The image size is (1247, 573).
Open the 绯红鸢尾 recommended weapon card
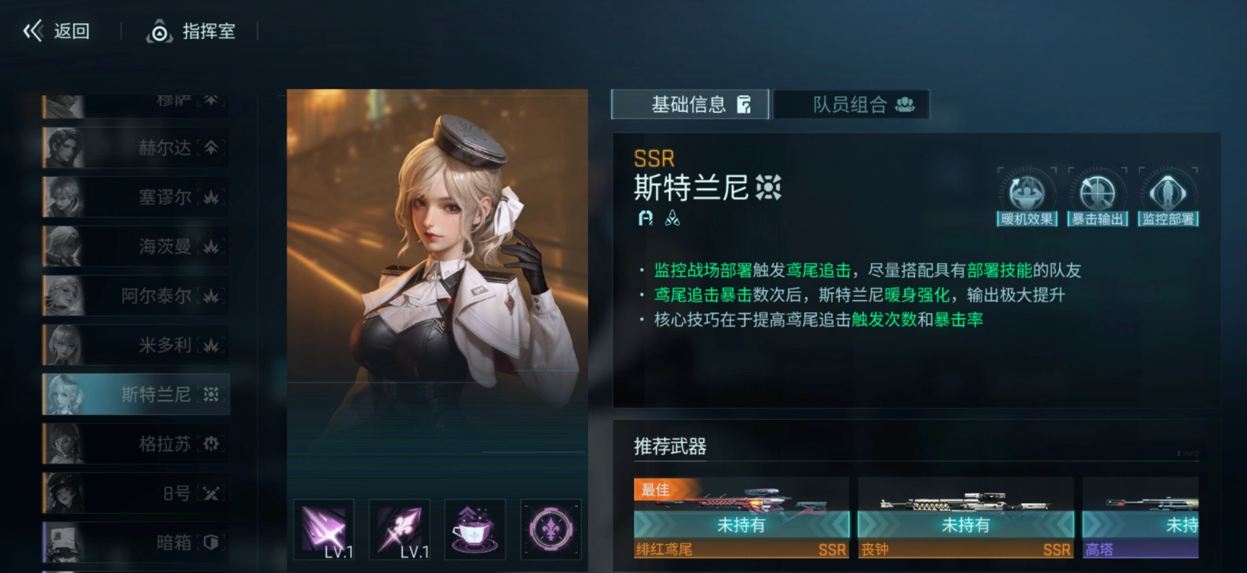click(741, 518)
